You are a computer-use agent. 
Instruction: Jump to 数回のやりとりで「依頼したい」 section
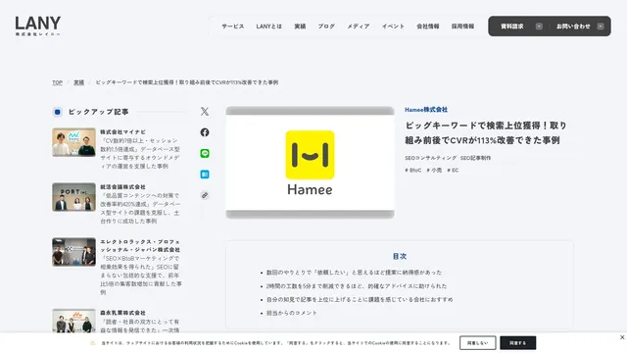pyautogui.click(x=354, y=273)
